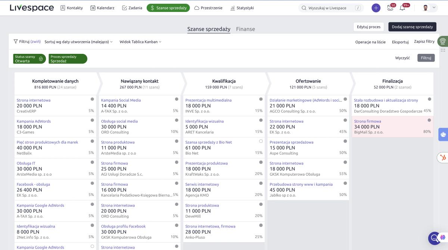The width and height of the screenshot is (448, 250).
Task: Click the blue assistant side icon
Action: [x=443, y=135]
